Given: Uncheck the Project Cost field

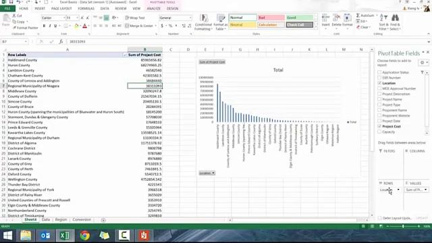Looking at the screenshot, I should 379,126.
